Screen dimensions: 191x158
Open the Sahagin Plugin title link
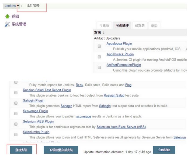(33, 101)
